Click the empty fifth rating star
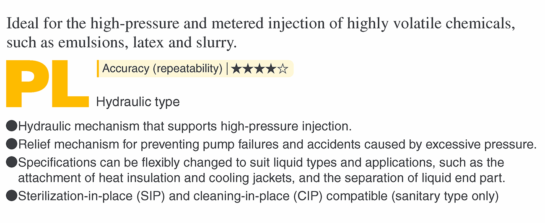Image resolution: width=545 pixels, height=223 pixels. coord(283,69)
